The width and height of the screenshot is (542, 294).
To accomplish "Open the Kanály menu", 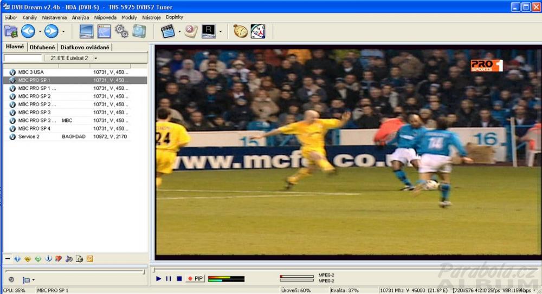I will (x=29, y=17).
